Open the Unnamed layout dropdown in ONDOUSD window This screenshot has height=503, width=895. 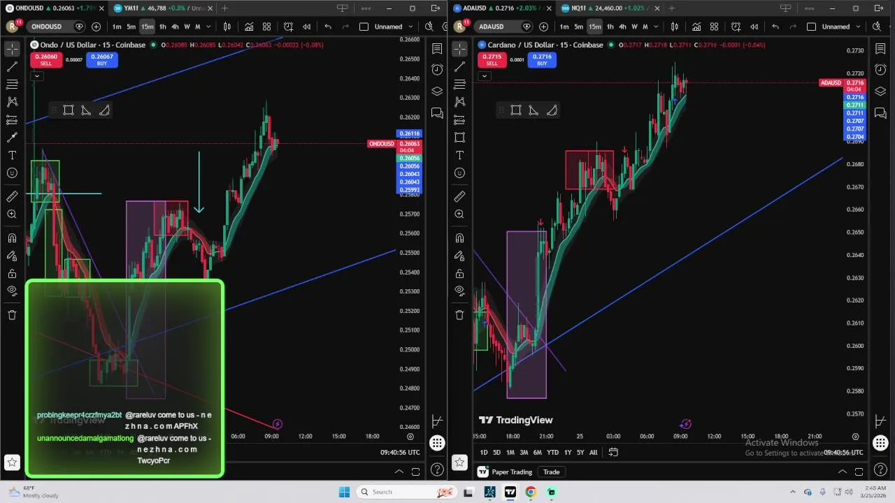pos(409,27)
